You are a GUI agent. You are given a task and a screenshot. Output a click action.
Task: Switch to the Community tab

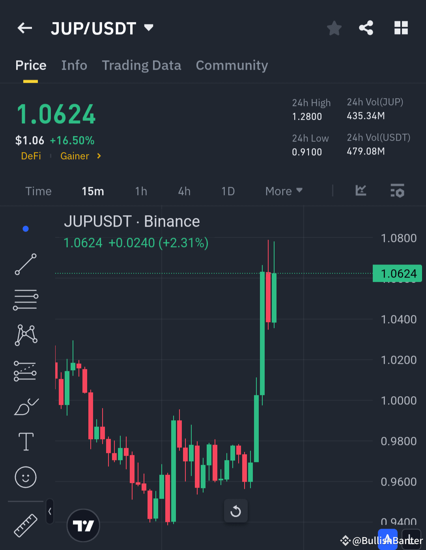232,65
